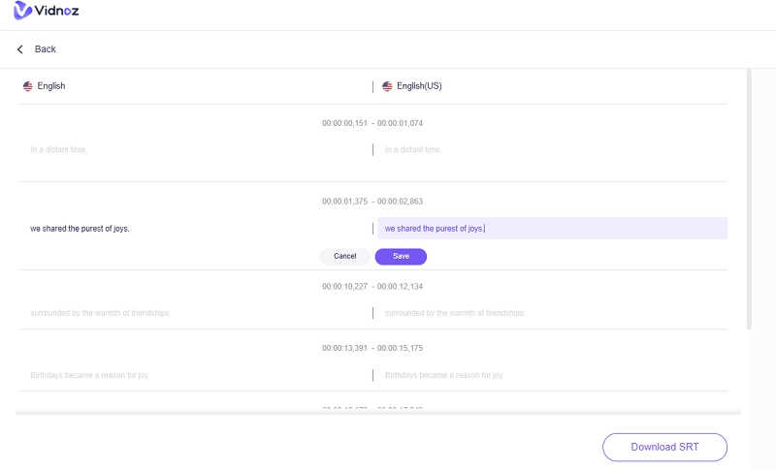This screenshot has width=776, height=470.
Task: Select source line 'In a distant time,'
Action: point(59,150)
